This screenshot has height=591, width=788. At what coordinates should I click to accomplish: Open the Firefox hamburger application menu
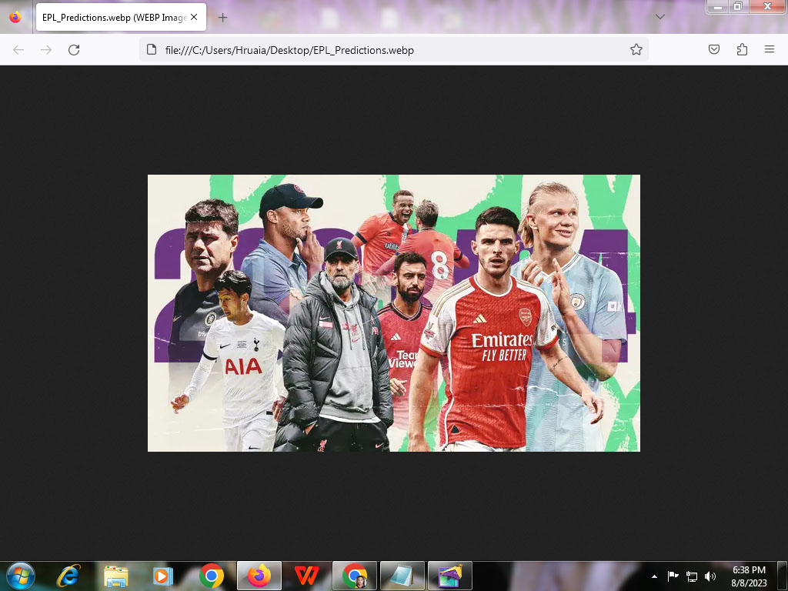coord(769,50)
